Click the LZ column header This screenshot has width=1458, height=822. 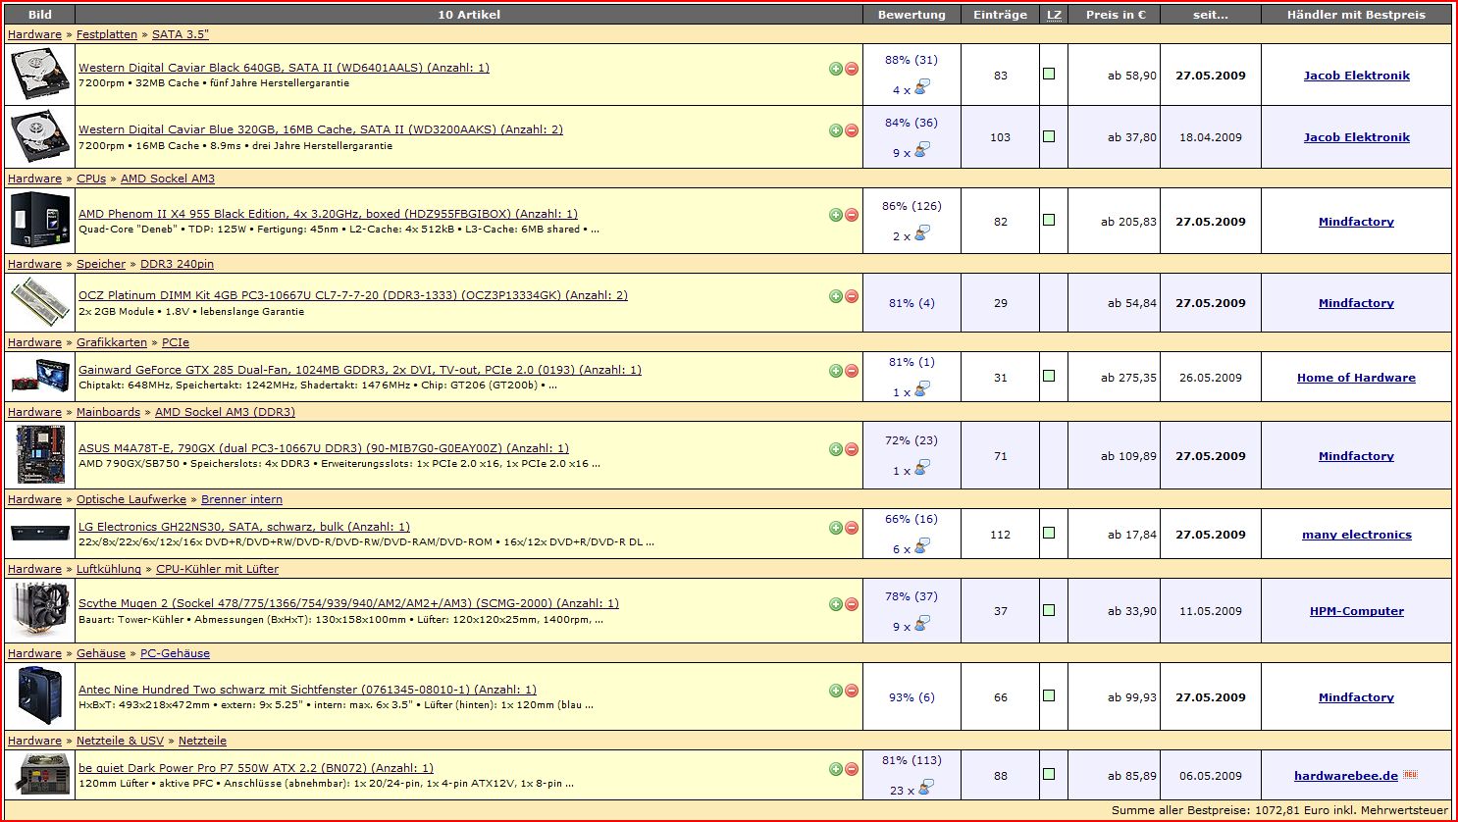click(x=1054, y=15)
